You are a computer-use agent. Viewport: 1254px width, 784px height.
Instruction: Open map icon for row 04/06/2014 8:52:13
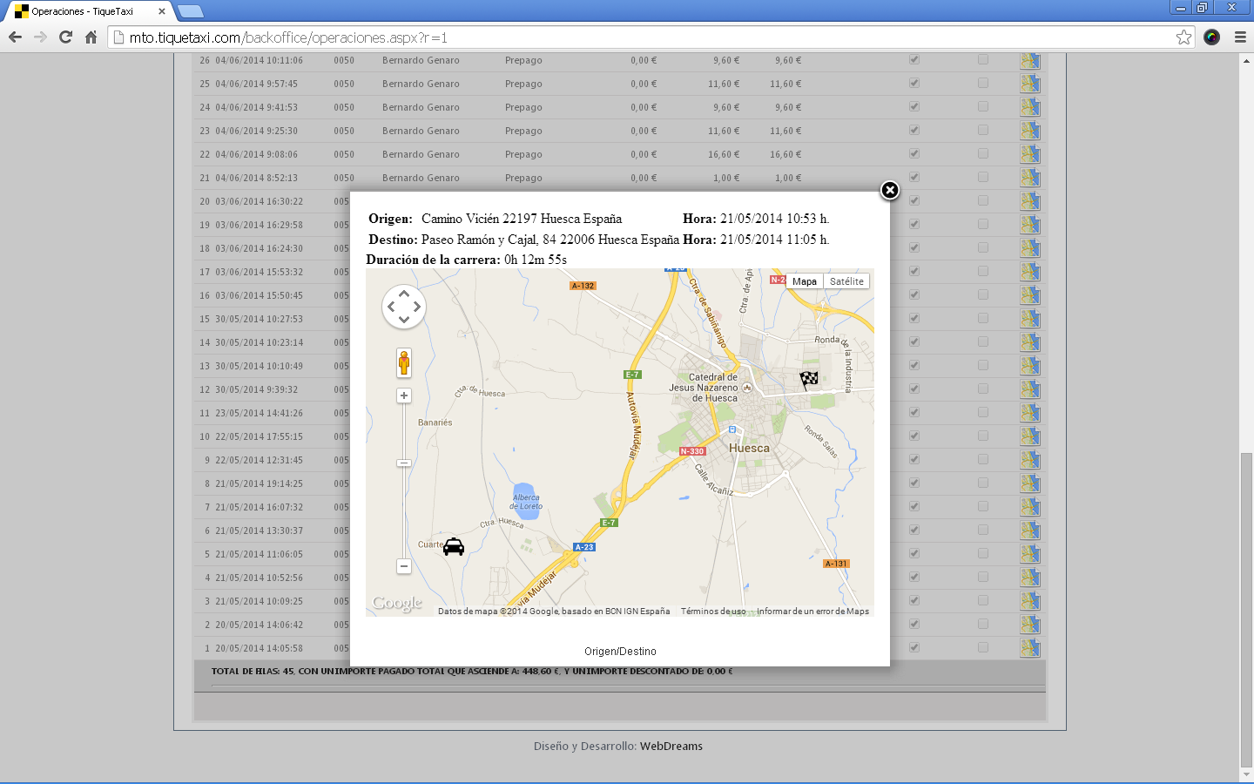[1030, 178]
